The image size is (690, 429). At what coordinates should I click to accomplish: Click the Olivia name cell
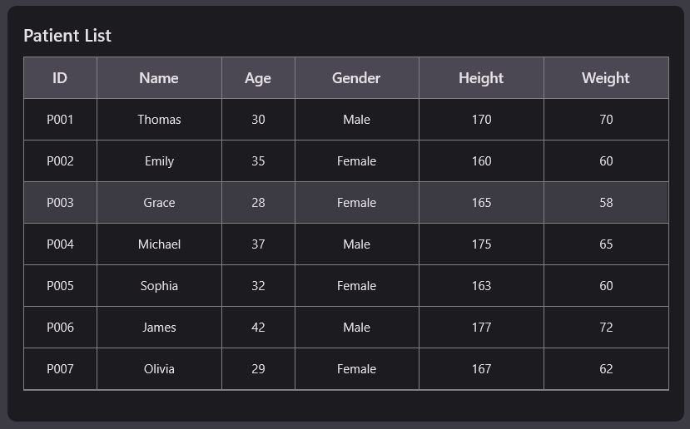pyautogui.click(x=159, y=369)
